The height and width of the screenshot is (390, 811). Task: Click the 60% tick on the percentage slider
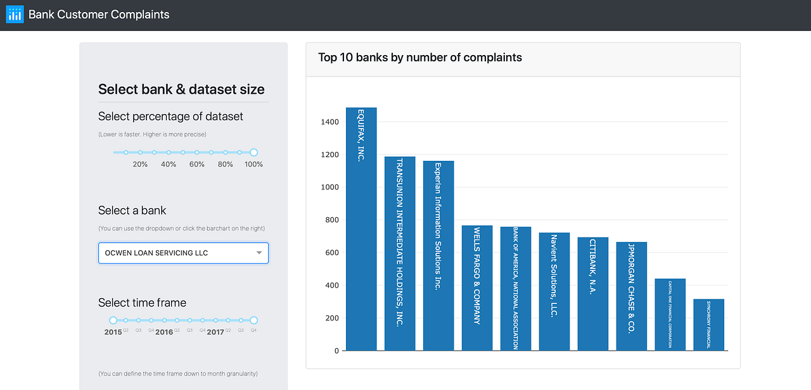pyautogui.click(x=196, y=152)
